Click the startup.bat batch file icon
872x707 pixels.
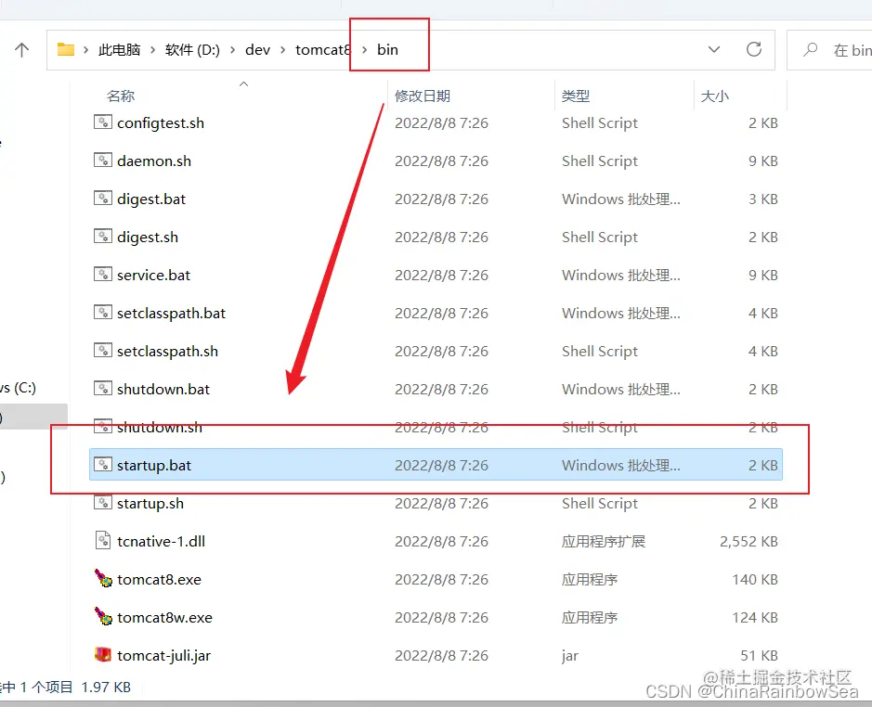pyautogui.click(x=102, y=465)
